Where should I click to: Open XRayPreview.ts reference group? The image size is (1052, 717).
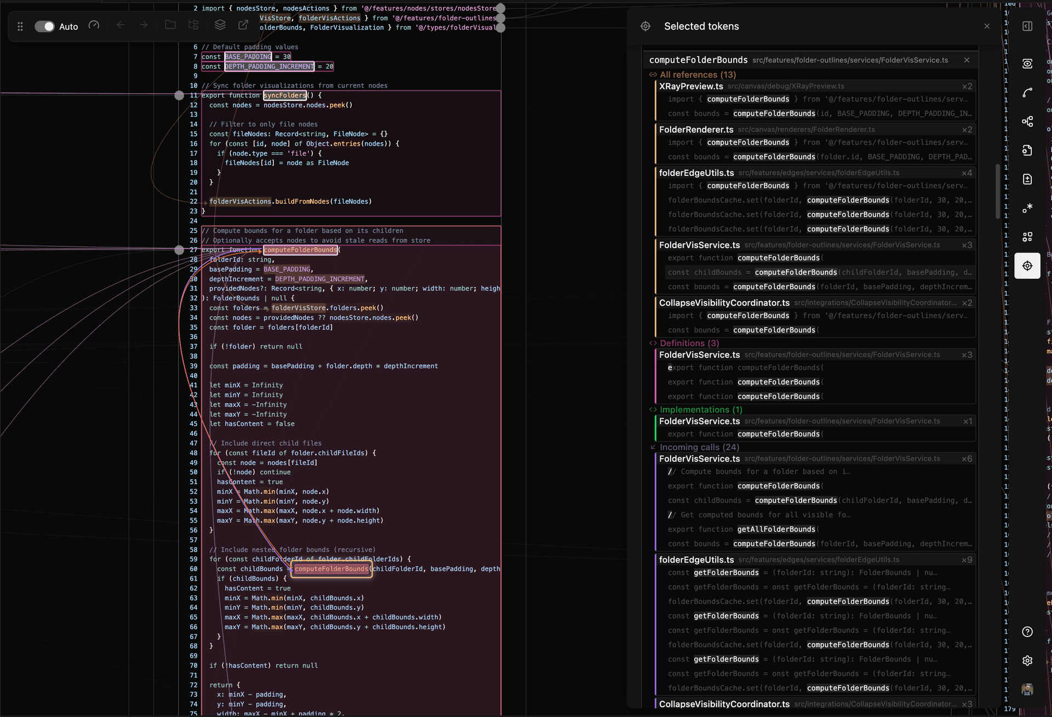tap(691, 87)
